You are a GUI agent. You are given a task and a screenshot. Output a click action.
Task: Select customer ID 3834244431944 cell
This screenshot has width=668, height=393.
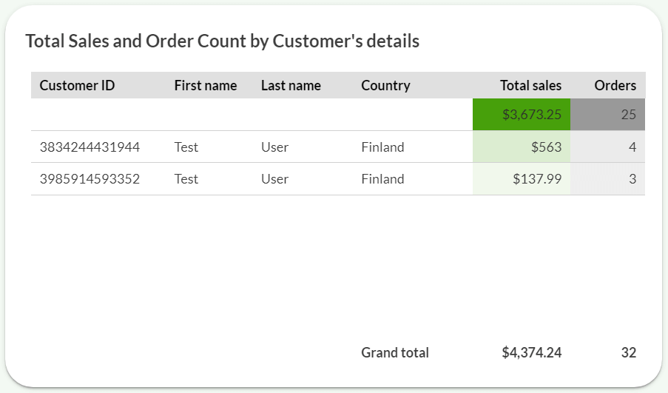[90, 147]
